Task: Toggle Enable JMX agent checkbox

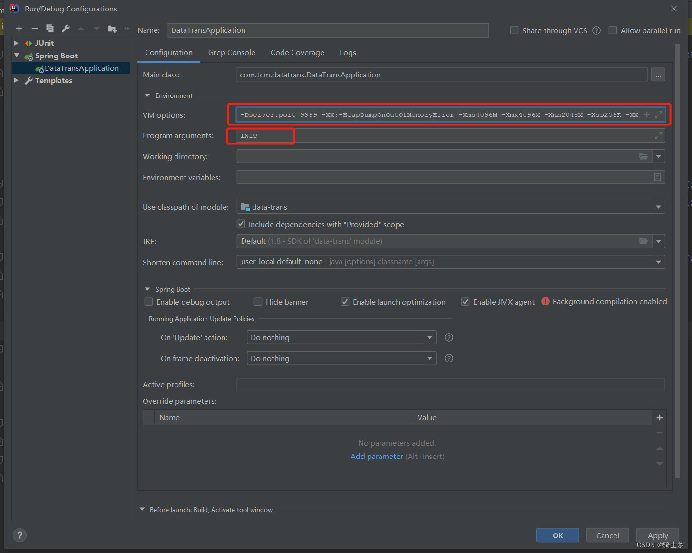Action: point(465,302)
